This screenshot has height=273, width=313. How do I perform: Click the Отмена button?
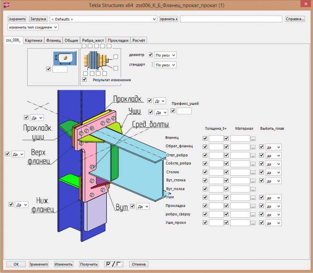click(x=139, y=264)
